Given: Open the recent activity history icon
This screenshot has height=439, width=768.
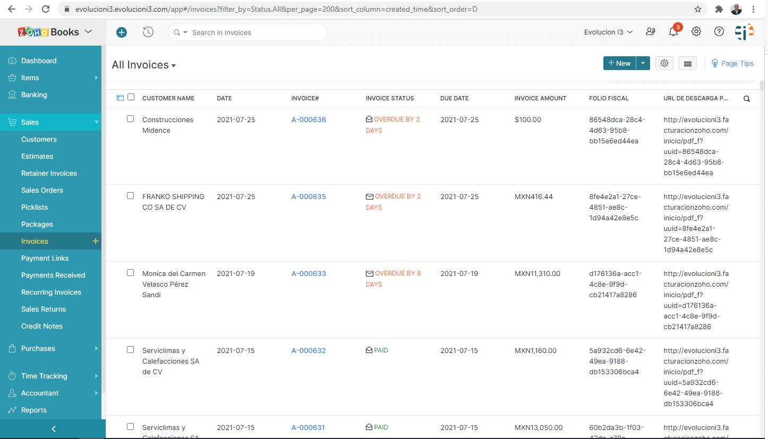Looking at the screenshot, I should click(148, 32).
